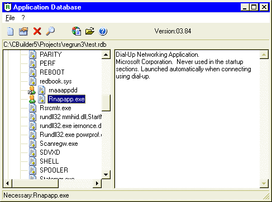
Task: Click the document icon next to SPOOLER
Action: pyautogui.click(x=33, y=170)
